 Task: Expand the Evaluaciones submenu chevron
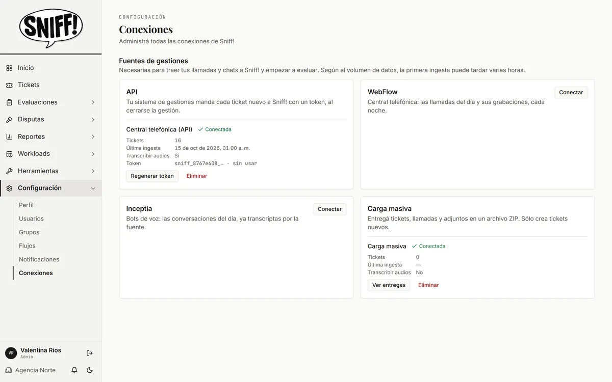tap(93, 102)
